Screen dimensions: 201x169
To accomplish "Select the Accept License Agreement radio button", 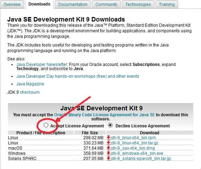I will pyautogui.click(x=46, y=125).
